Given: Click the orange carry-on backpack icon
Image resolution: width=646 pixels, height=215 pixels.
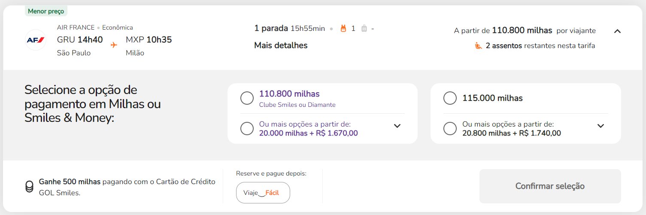Looking at the screenshot, I should (x=343, y=29).
